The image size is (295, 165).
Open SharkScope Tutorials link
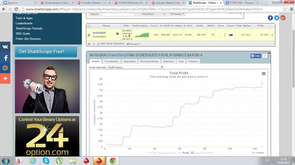pyautogui.click(x=29, y=29)
